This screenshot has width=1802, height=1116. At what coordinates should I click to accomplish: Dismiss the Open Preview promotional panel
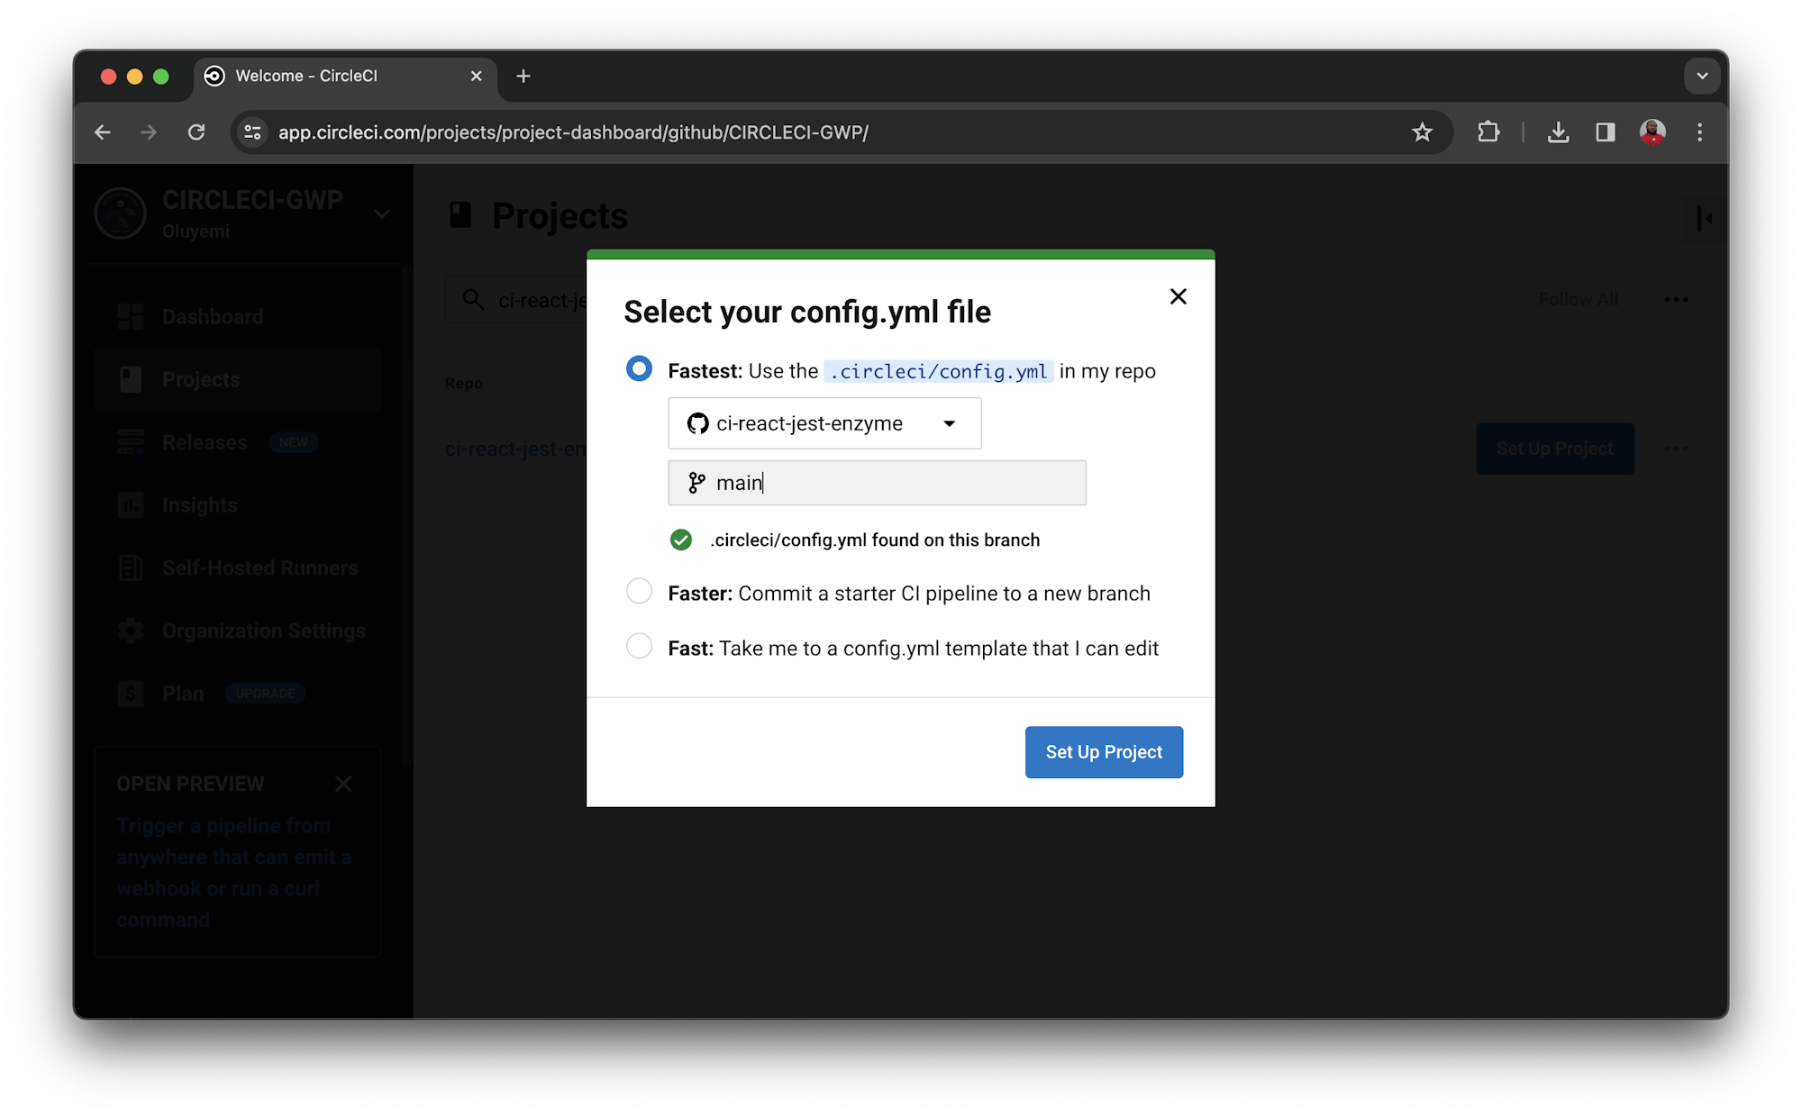344,784
